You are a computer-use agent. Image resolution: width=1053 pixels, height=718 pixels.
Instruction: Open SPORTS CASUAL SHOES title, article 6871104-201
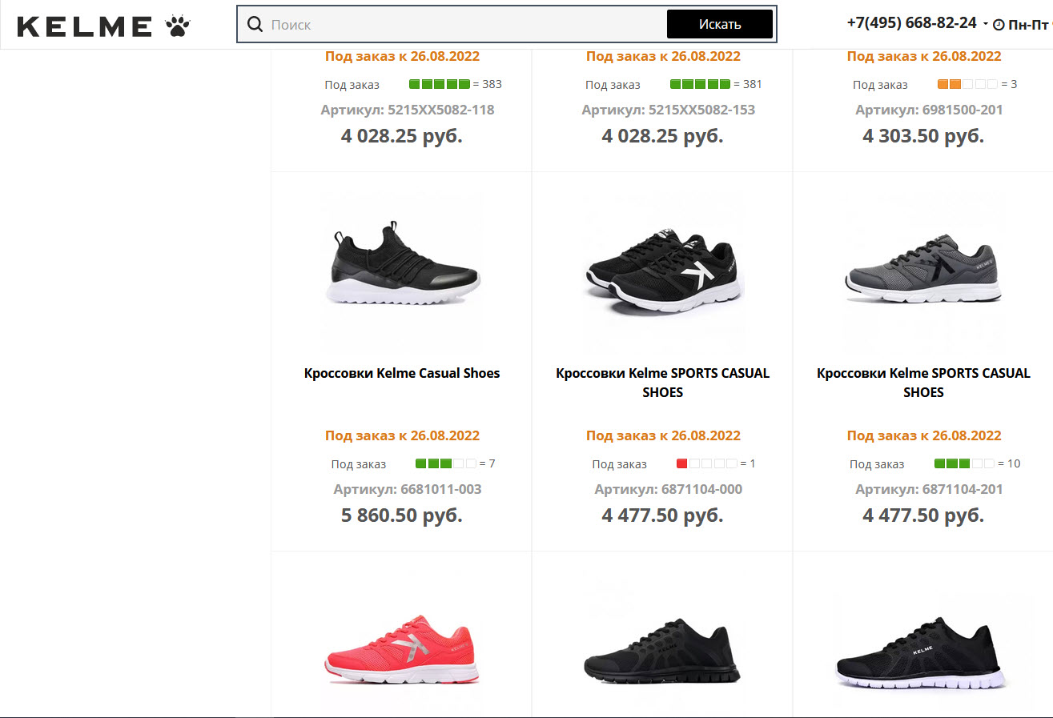(x=923, y=383)
